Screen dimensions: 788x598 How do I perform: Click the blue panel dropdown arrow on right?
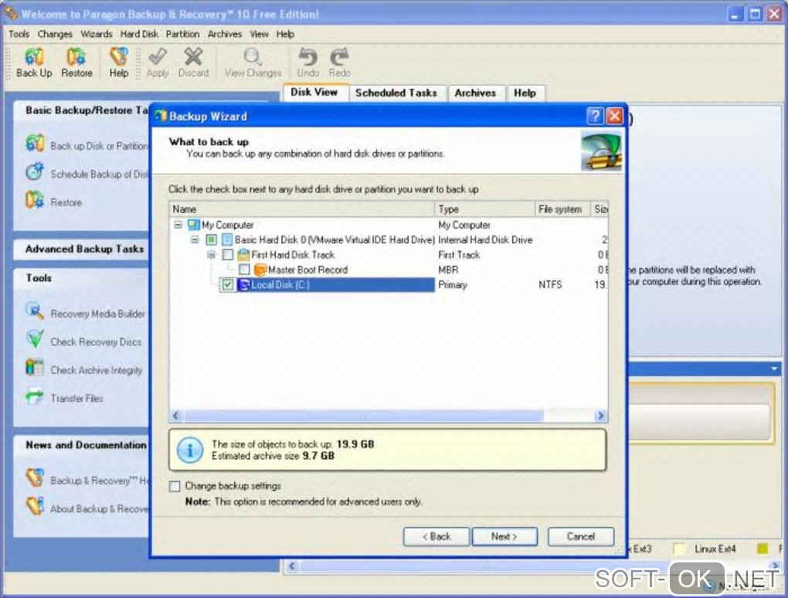[x=774, y=369]
